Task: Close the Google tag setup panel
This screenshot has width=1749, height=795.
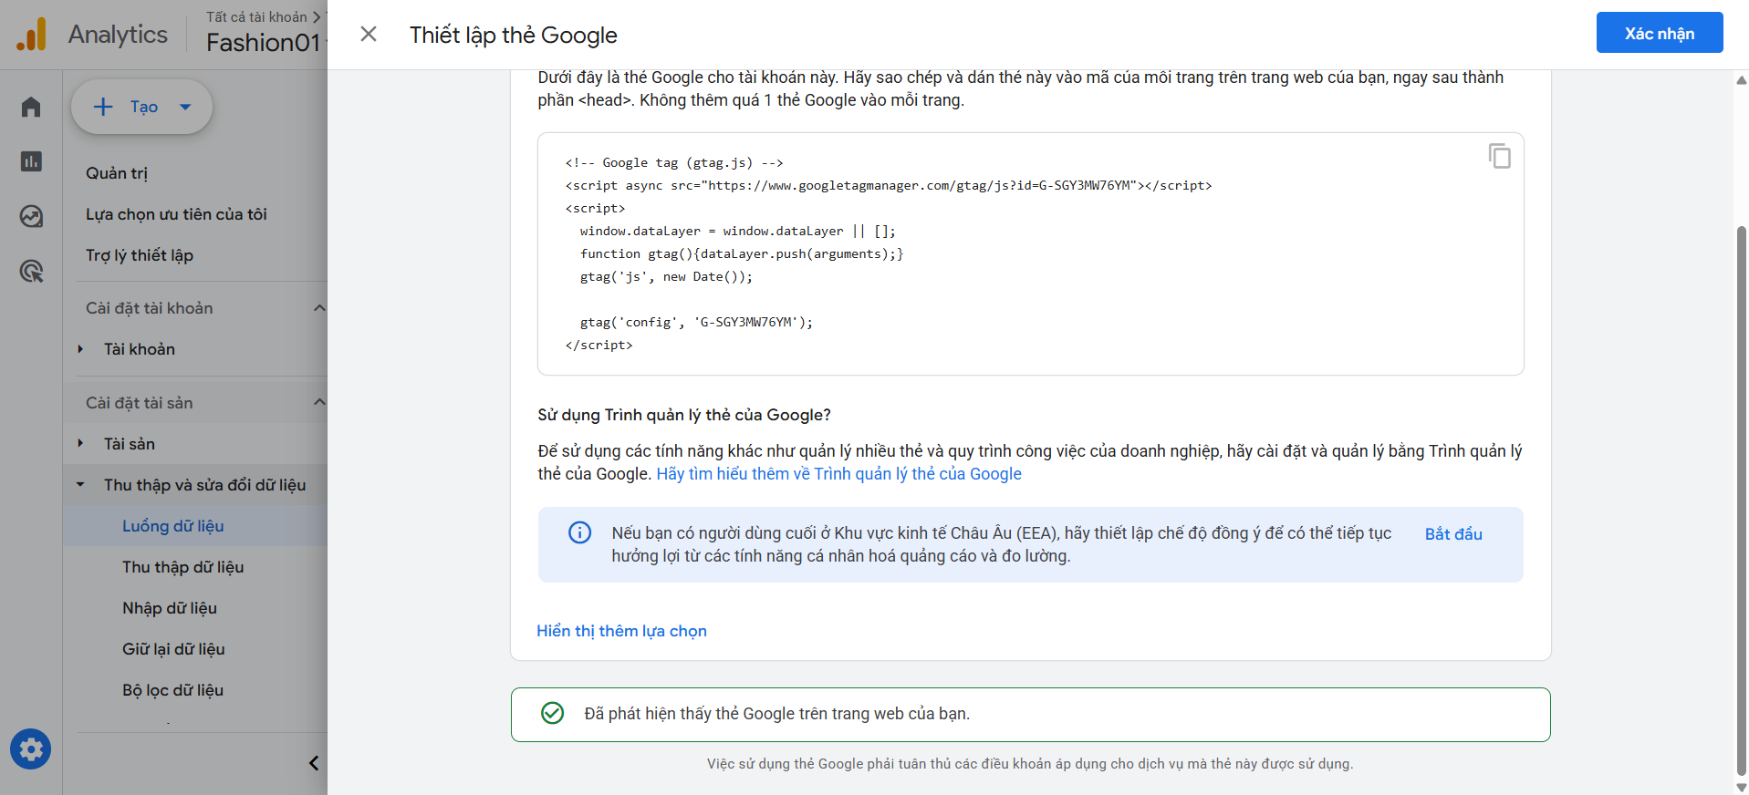Action: [x=369, y=35]
